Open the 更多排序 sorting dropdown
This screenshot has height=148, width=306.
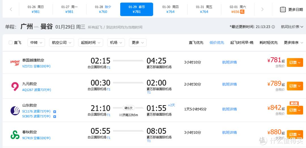coord(293,43)
